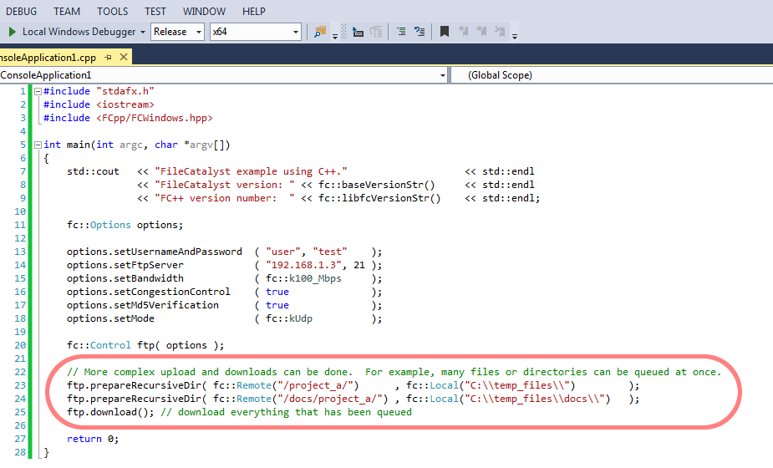Close the ConsoleApplication1.cpp tab
The image size is (773, 468).
click(x=124, y=58)
